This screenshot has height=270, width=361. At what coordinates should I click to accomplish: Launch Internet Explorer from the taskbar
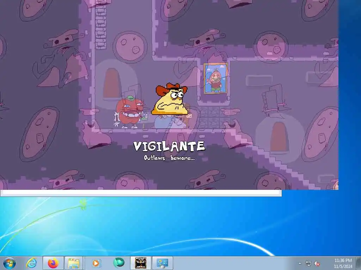31,263
